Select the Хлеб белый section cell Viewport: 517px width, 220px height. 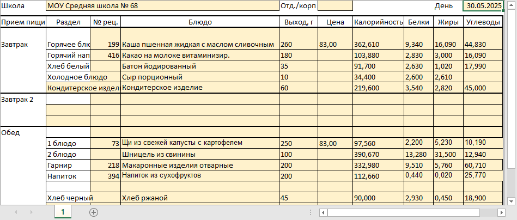tap(68, 66)
